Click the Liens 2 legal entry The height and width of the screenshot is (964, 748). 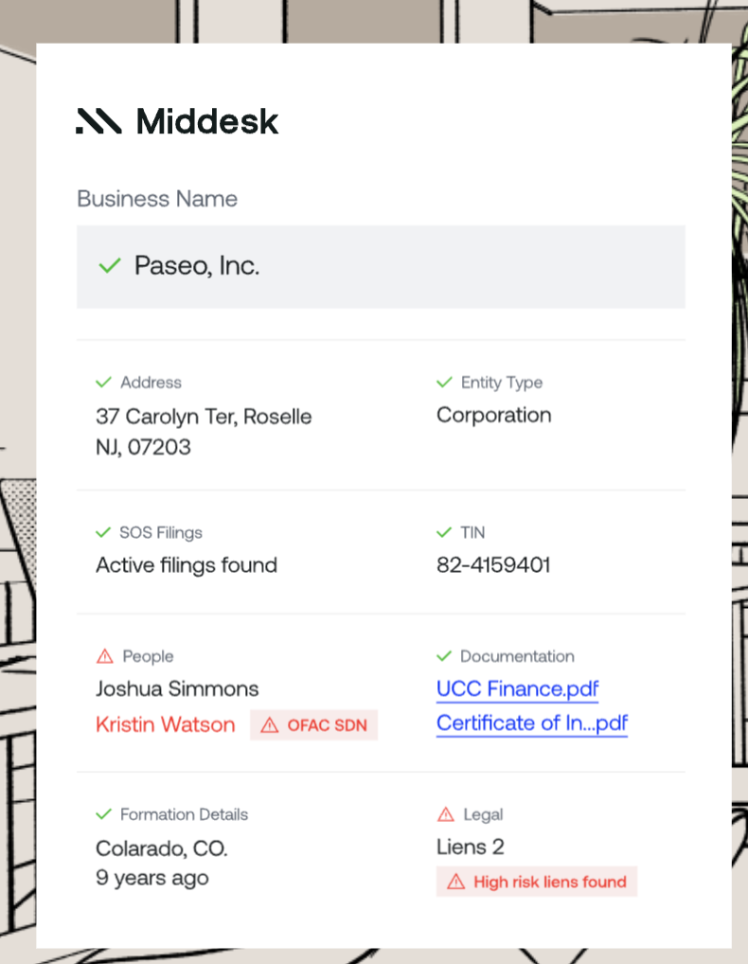[470, 847]
